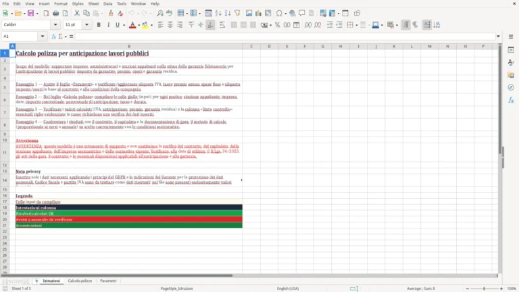Click the Increase Indent icon

[329, 25]
